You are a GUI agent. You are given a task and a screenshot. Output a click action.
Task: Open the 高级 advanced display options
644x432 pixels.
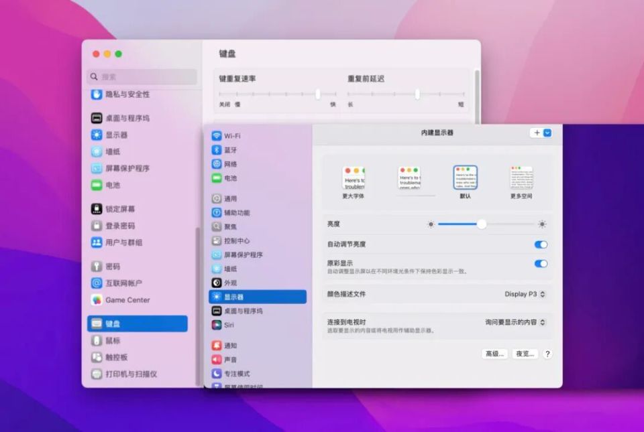pyautogui.click(x=494, y=354)
